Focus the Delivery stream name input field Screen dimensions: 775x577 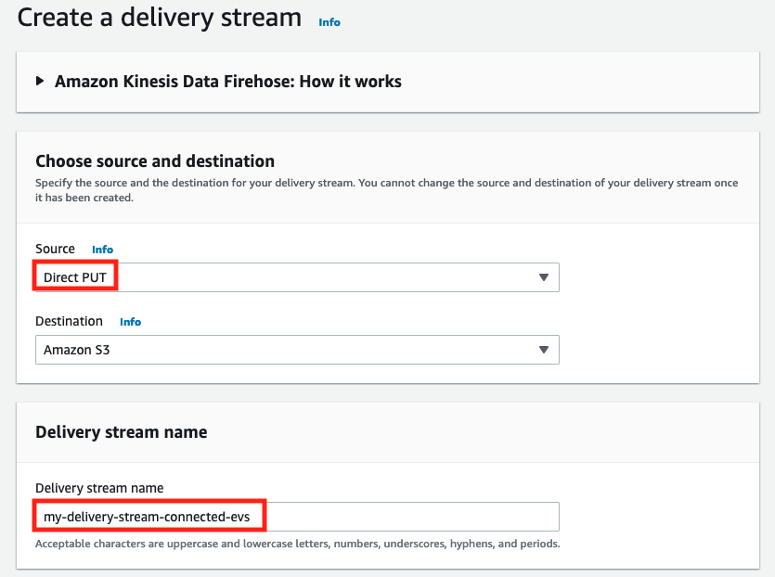297,517
